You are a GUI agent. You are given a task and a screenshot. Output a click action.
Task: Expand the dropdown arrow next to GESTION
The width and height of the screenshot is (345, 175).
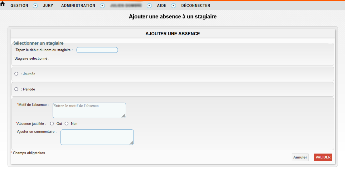(35, 6)
